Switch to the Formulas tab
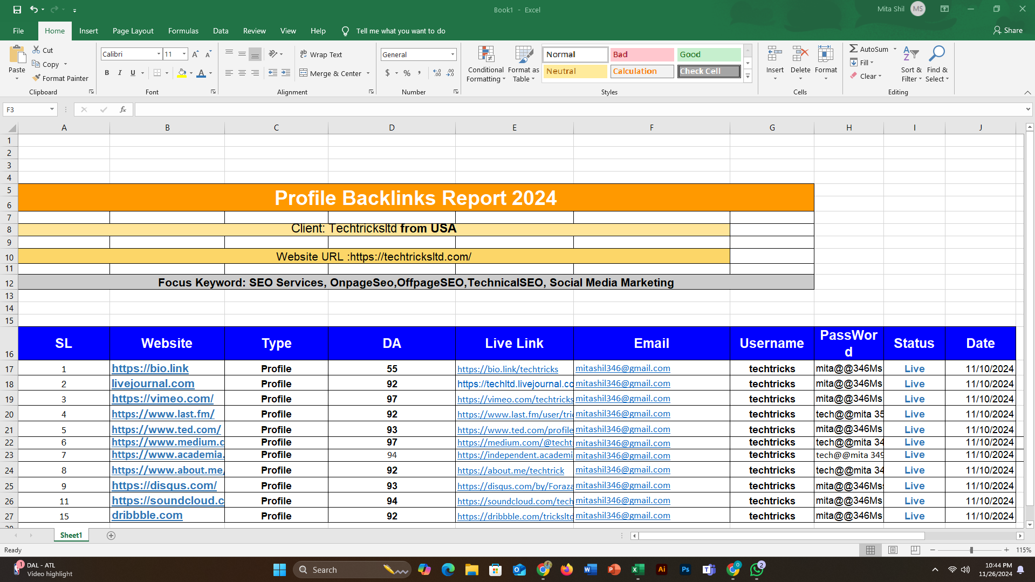 (x=183, y=31)
